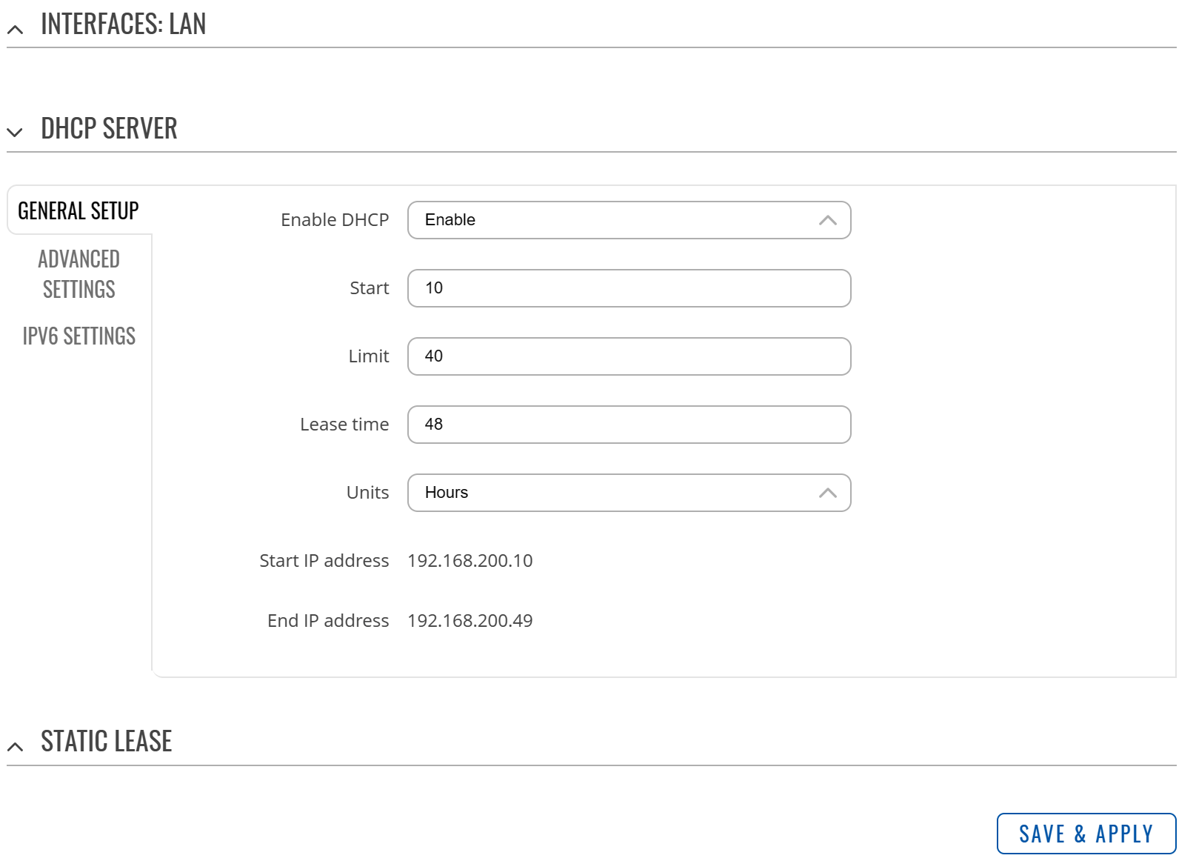Click the Save & Apply button
The height and width of the screenshot is (861, 1196).
pyautogui.click(x=1085, y=833)
